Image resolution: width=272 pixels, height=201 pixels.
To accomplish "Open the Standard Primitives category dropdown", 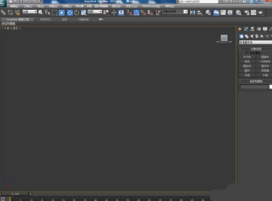I will [x=255, y=42].
